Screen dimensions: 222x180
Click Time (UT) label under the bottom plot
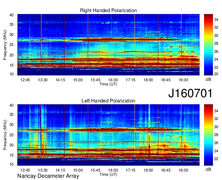click(x=108, y=174)
